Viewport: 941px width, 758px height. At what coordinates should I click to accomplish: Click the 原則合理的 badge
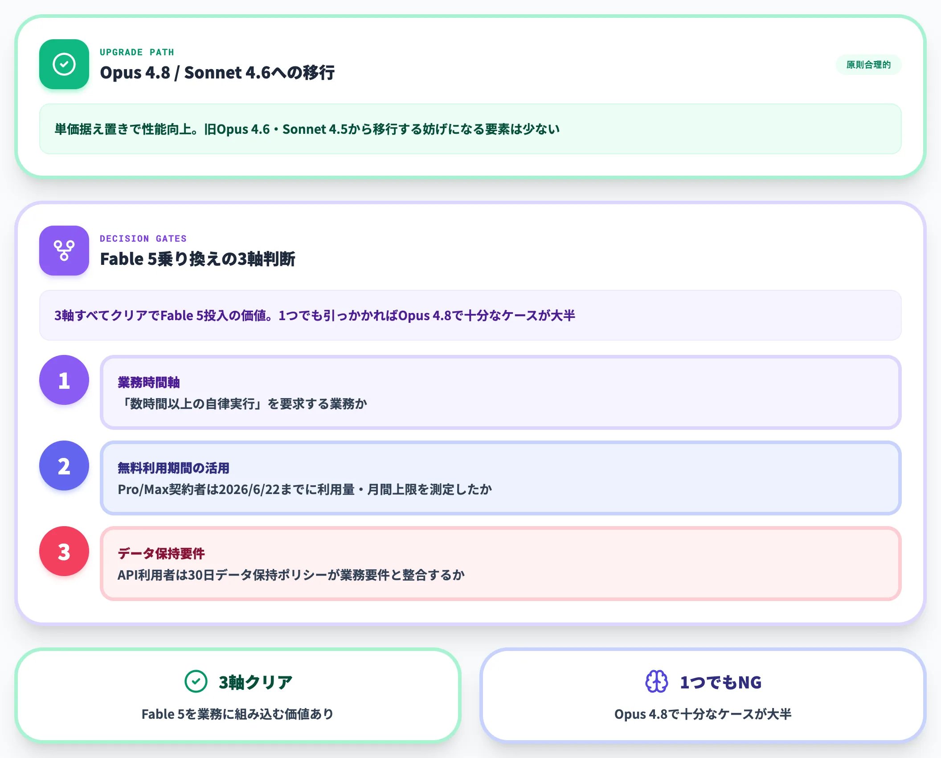click(x=868, y=65)
